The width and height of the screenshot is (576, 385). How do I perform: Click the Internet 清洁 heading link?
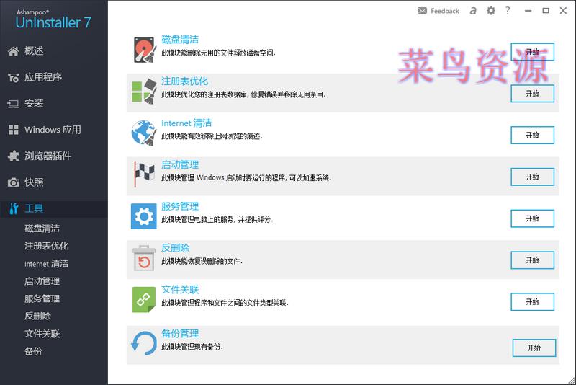coord(186,123)
